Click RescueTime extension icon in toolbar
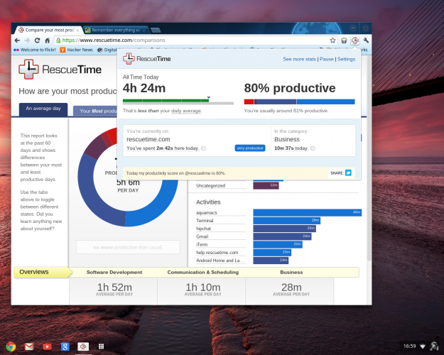 (354, 40)
